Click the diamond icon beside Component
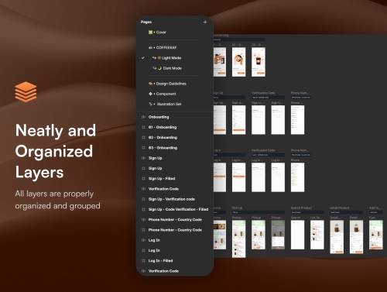The image size is (387, 292). (x=150, y=94)
